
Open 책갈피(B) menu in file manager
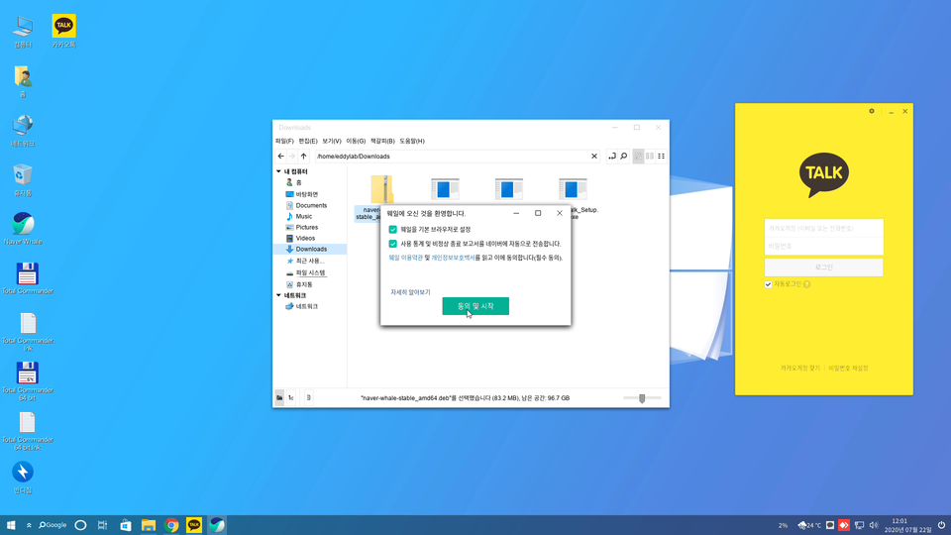[x=382, y=141]
